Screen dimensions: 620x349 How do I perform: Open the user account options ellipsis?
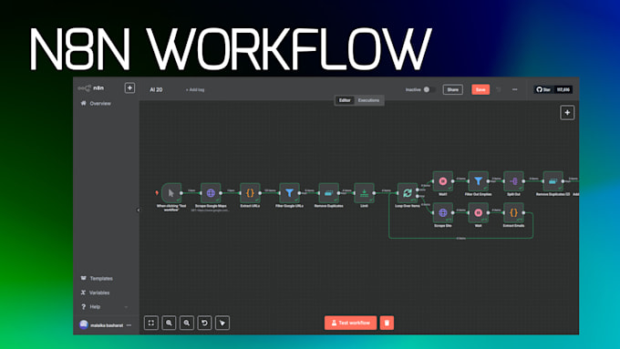[129, 325]
